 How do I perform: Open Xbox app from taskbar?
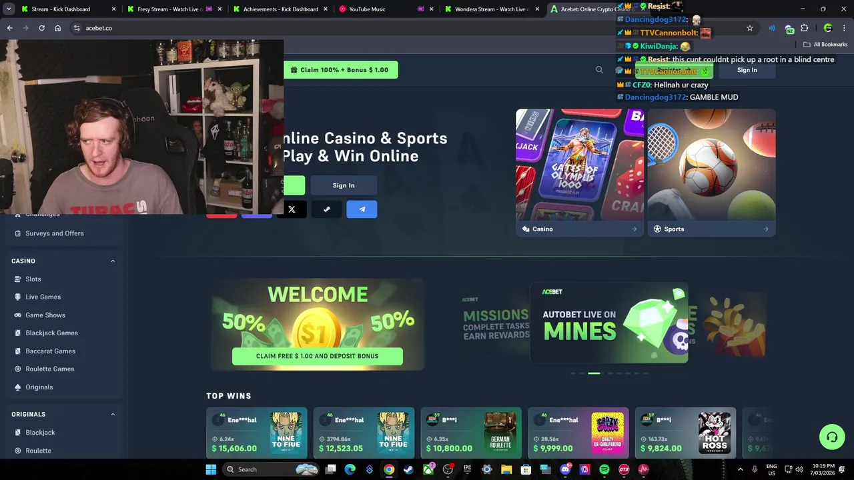click(x=428, y=469)
